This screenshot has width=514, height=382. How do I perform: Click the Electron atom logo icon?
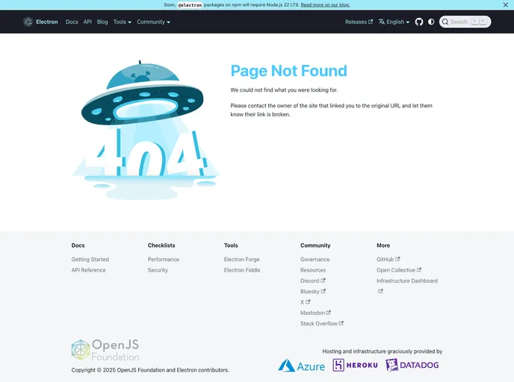28,22
